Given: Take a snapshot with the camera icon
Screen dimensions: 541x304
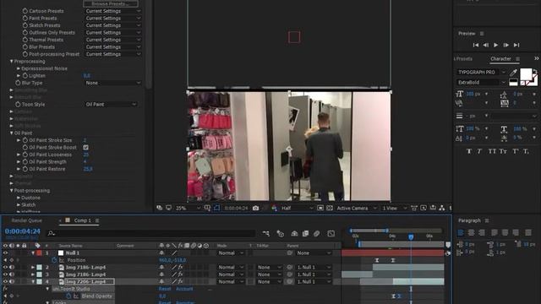Looking at the screenshot, I should (x=255, y=209).
